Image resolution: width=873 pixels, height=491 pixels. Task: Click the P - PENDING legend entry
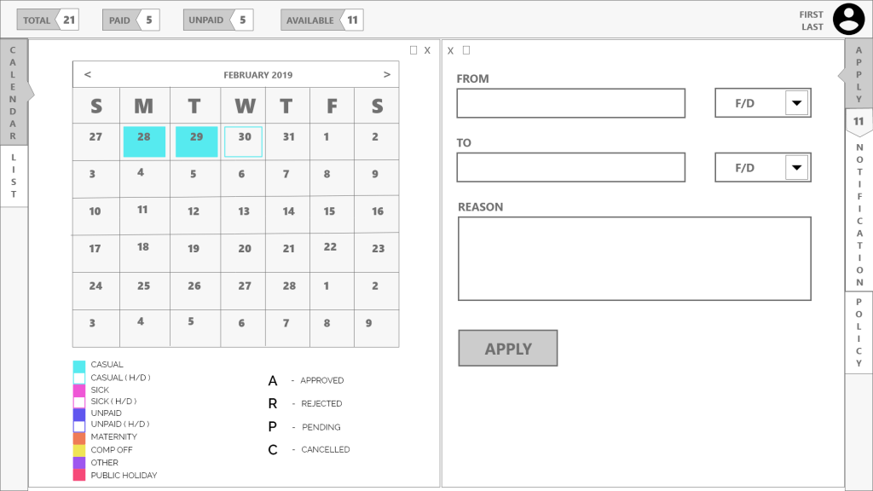point(304,427)
